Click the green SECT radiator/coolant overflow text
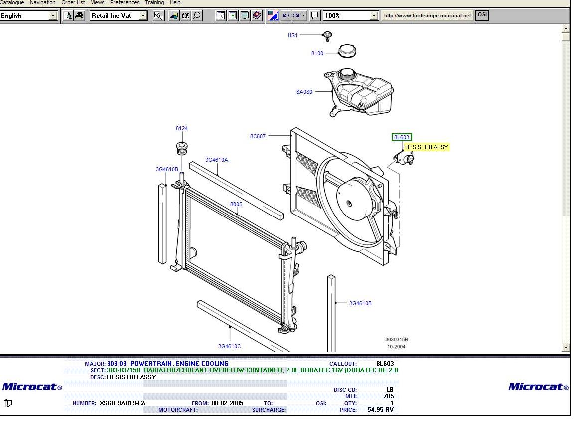 [x=252, y=370]
